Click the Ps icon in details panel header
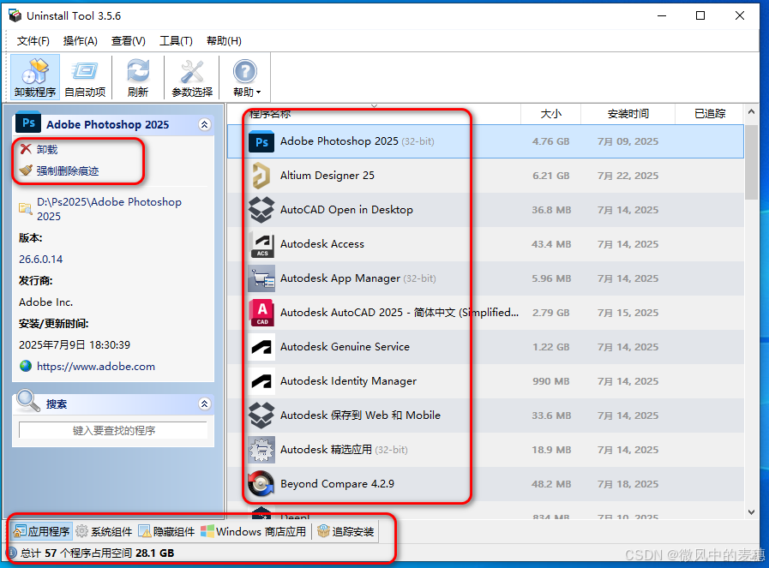 tap(28, 123)
